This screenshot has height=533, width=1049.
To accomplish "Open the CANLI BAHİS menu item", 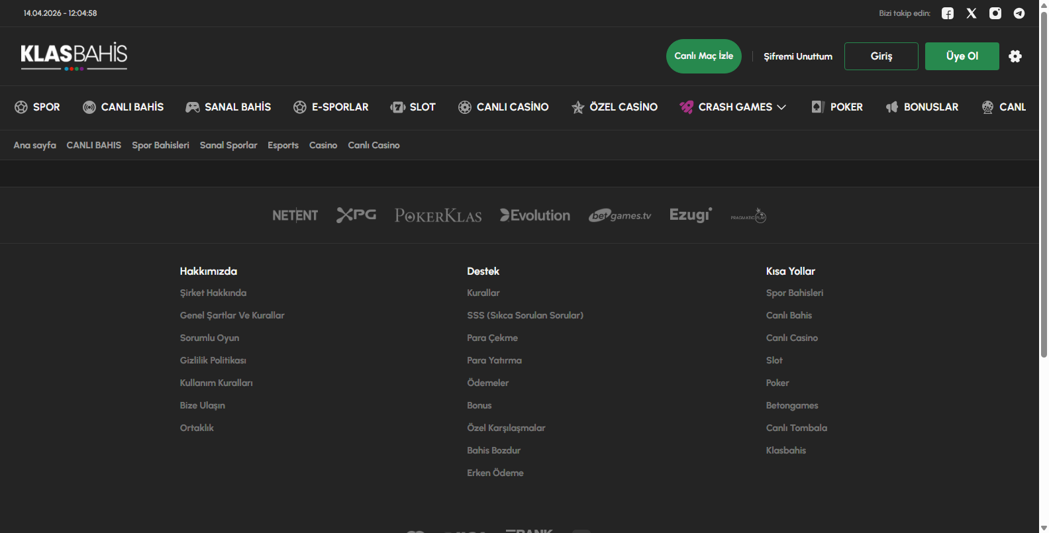I will click(x=123, y=107).
